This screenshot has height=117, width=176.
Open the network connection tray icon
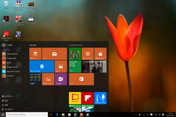click(x=144, y=115)
